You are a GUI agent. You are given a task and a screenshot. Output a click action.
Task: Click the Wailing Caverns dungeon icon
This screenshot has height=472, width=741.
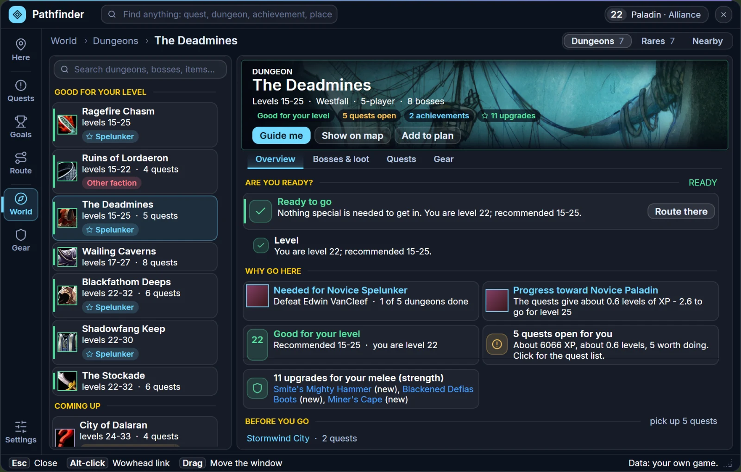click(x=67, y=257)
